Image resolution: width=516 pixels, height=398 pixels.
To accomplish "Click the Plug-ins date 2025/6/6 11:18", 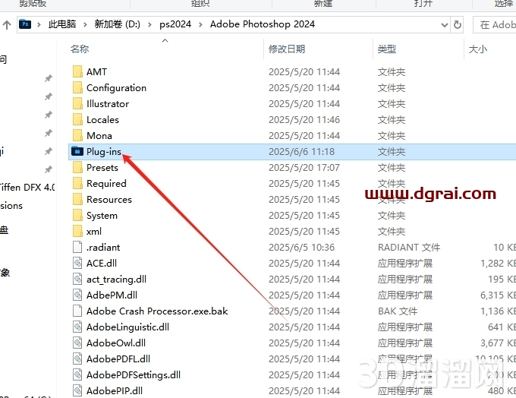I will coord(301,152).
